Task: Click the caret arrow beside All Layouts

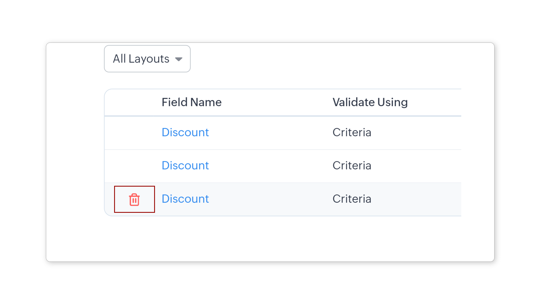Action: 179,59
